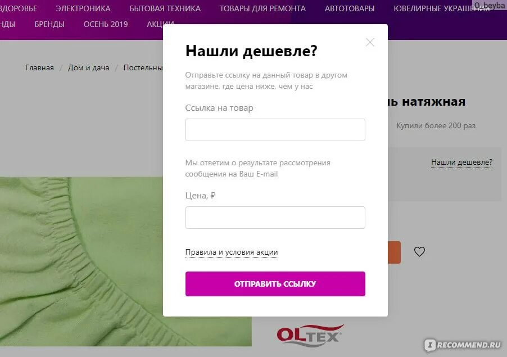Image resolution: width=507 pixels, height=357 pixels.
Task: Open "Правила и условия акции" link
Action: point(232,252)
